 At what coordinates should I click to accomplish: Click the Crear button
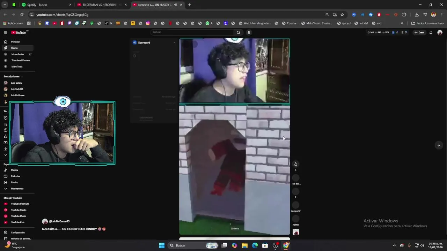click(419, 32)
